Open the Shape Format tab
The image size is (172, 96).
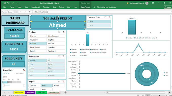pyautogui.click(x=85, y=7)
